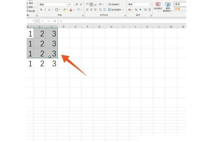Click the Increase Decimal icon
Screen dimensions: 213x142
(145, 10)
